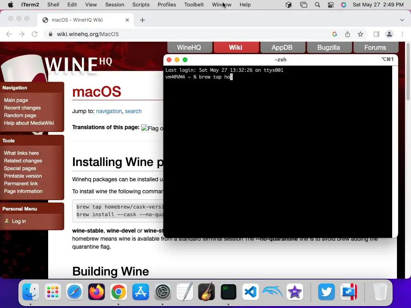Open Finder from the Dock
Image resolution: width=411 pixels, height=308 pixels.
[x=31, y=292]
